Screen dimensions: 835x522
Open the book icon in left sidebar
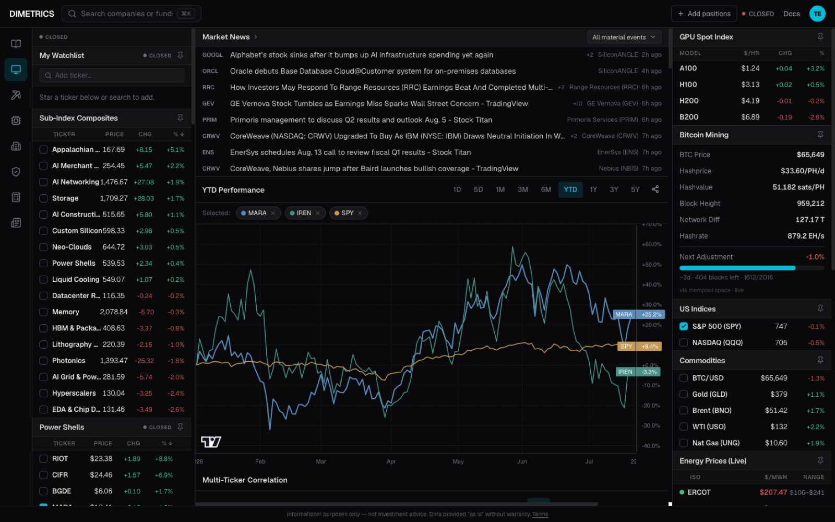point(16,44)
